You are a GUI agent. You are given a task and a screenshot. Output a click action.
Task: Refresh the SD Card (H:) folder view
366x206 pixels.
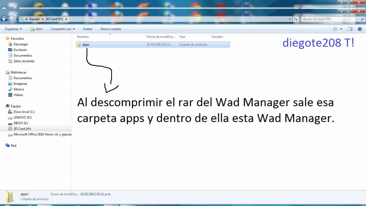pos(296,19)
